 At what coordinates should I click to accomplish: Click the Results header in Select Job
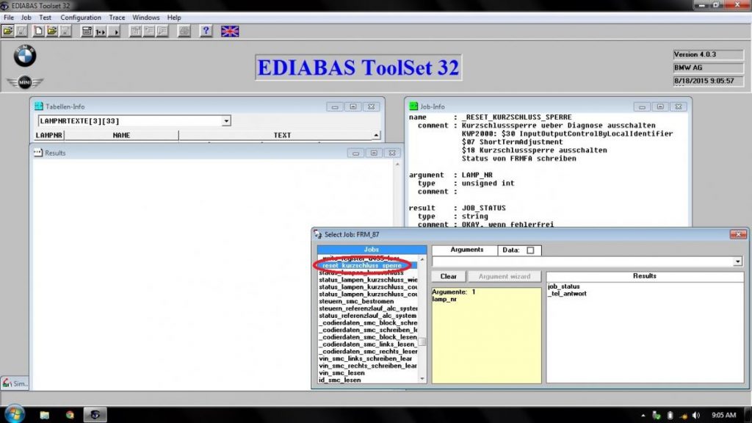(x=644, y=276)
